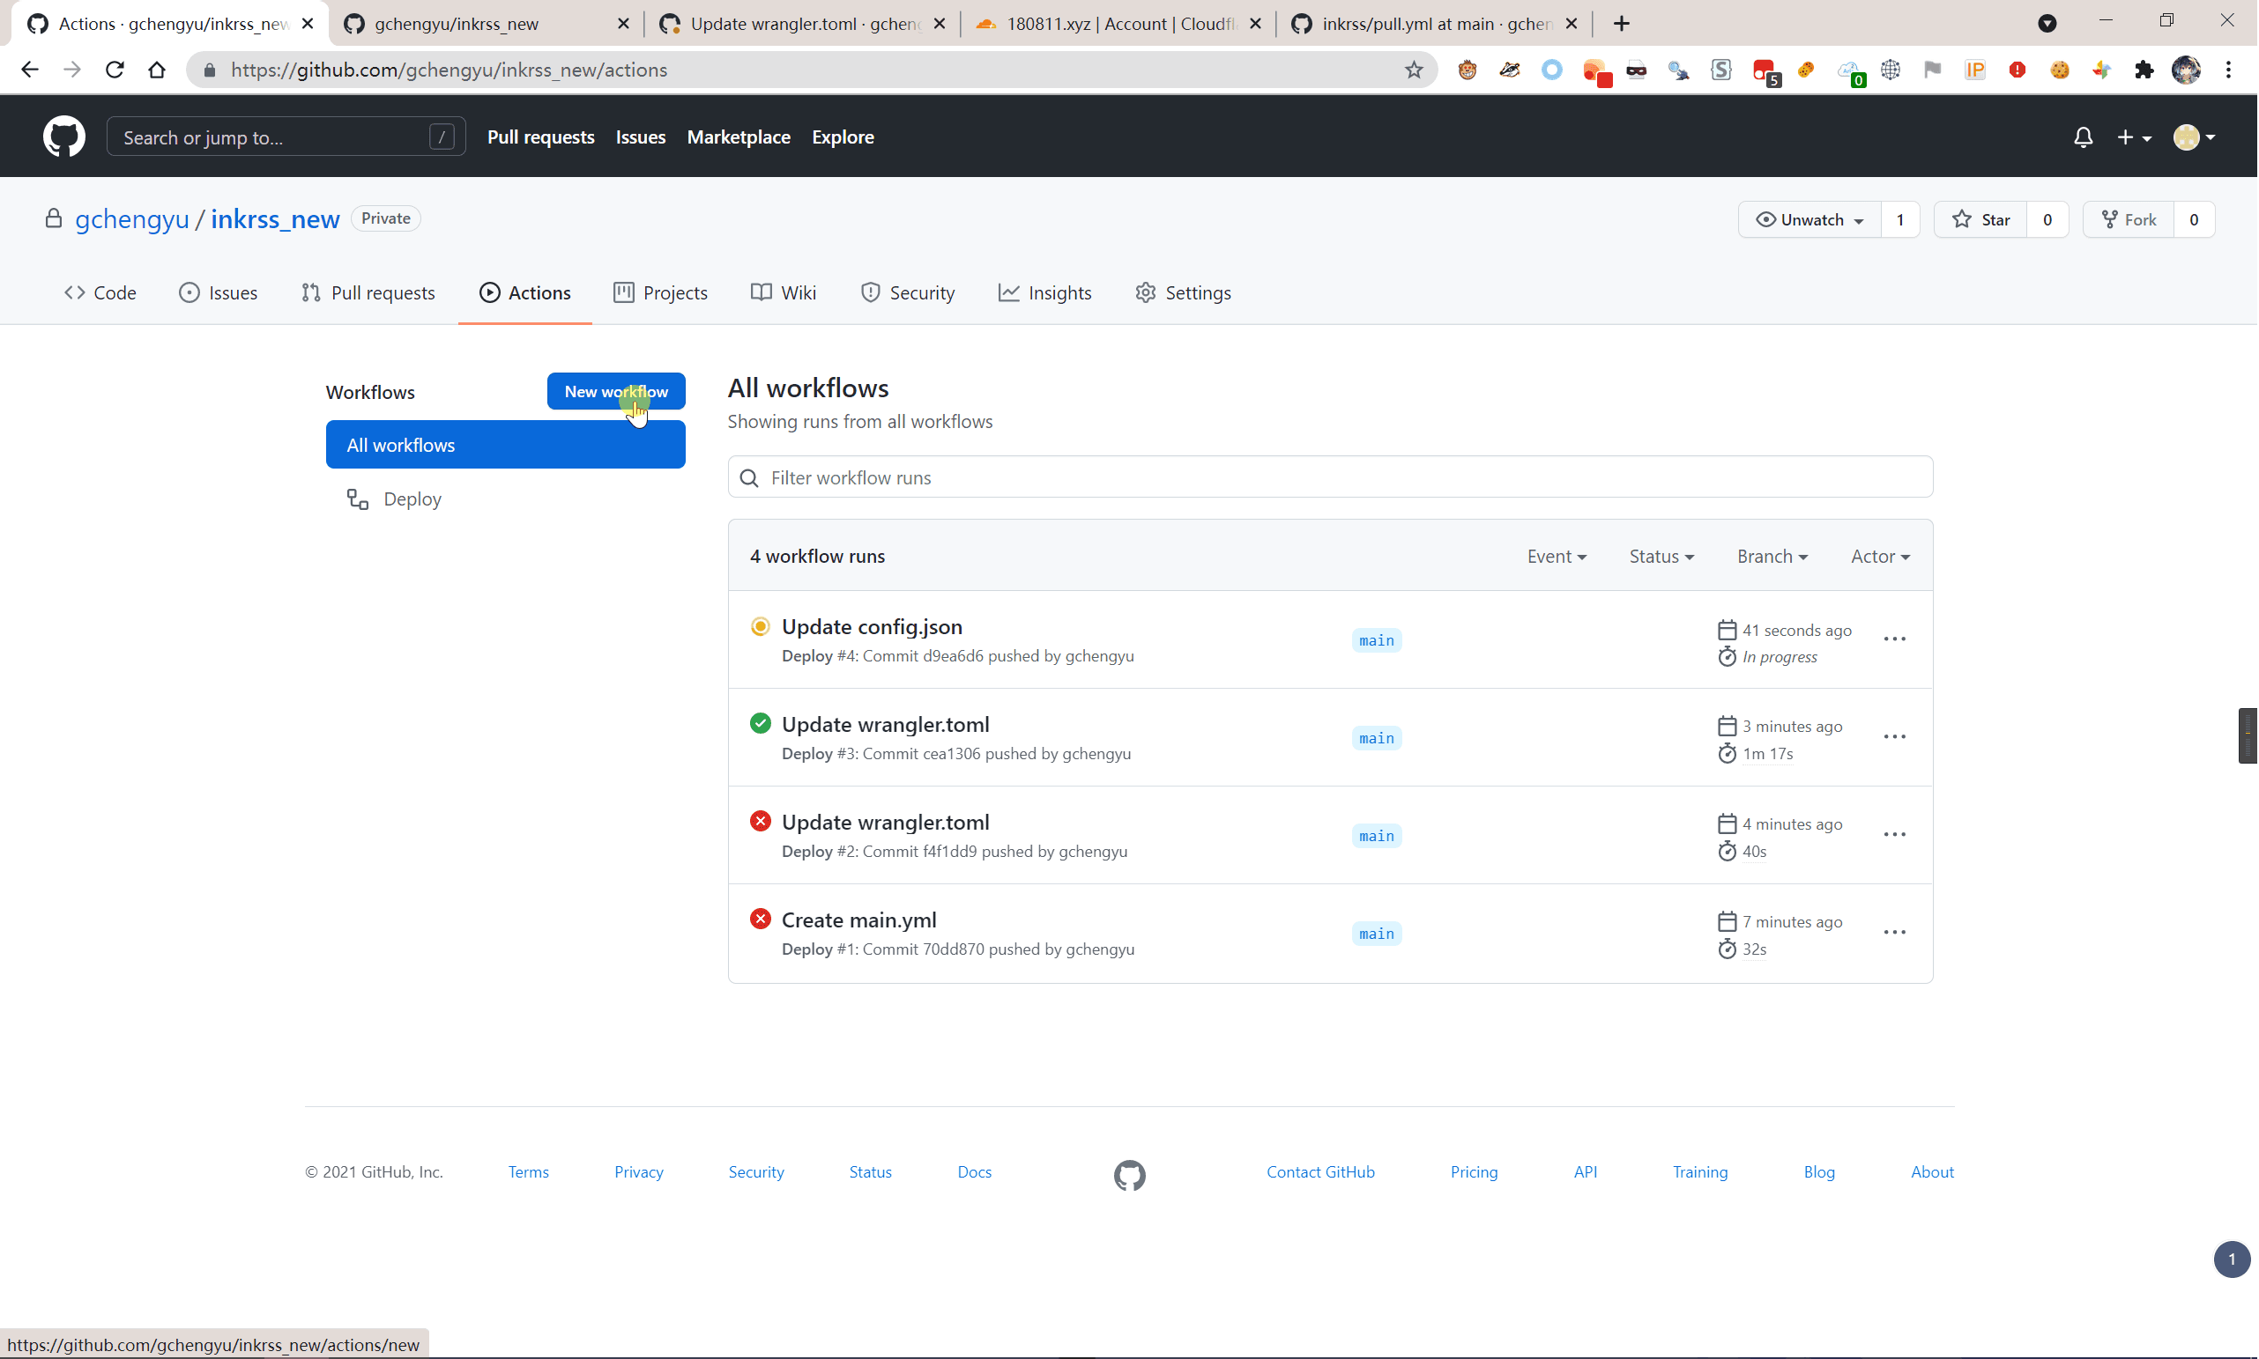Expand the Actor filter dropdown
This screenshot has width=2259, height=1359.
click(x=1880, y=557)
